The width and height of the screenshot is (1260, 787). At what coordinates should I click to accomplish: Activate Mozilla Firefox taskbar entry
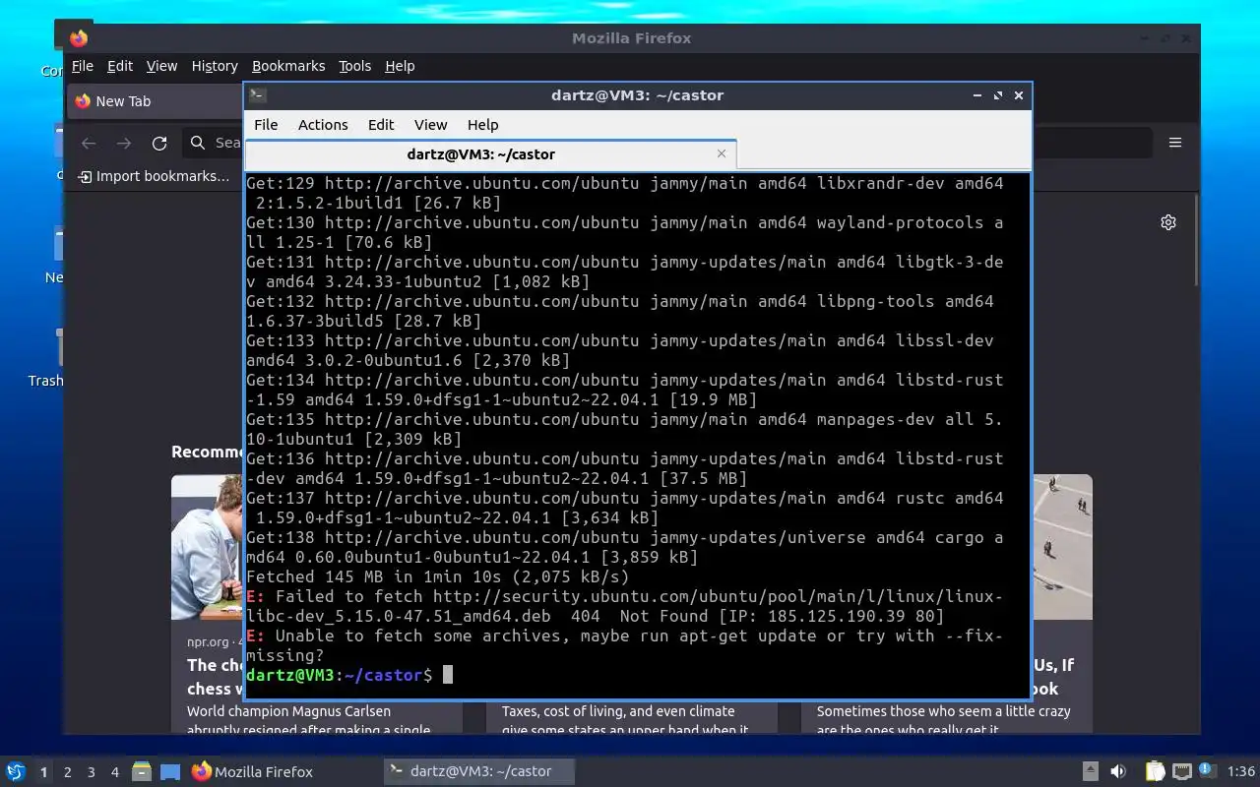pos(253,771)
